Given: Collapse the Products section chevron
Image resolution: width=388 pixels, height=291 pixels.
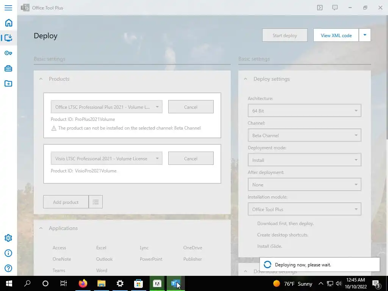Looking at the screenshot, I should click(x=41, y=79).
